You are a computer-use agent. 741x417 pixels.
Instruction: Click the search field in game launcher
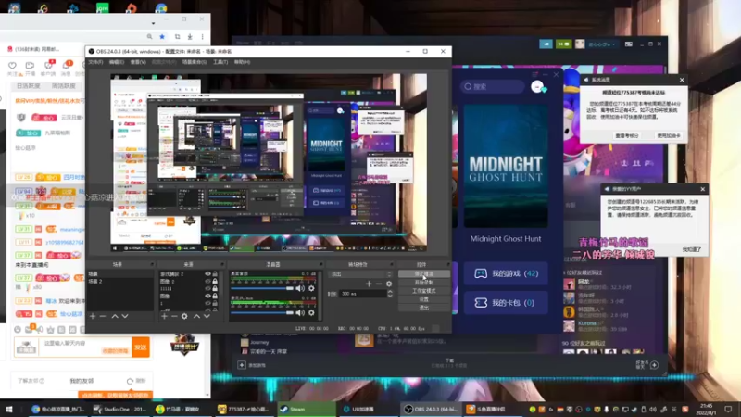click(x=493, y=86)
